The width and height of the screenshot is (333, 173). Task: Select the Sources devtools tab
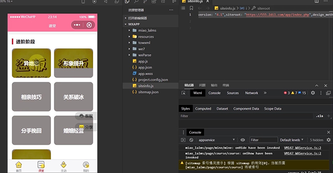coord(233,93)
